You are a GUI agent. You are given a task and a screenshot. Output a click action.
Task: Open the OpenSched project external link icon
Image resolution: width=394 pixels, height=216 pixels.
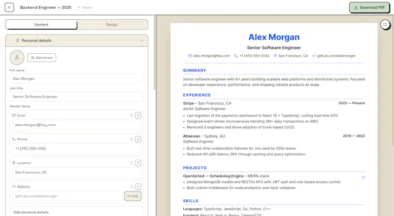click(363, 178)
